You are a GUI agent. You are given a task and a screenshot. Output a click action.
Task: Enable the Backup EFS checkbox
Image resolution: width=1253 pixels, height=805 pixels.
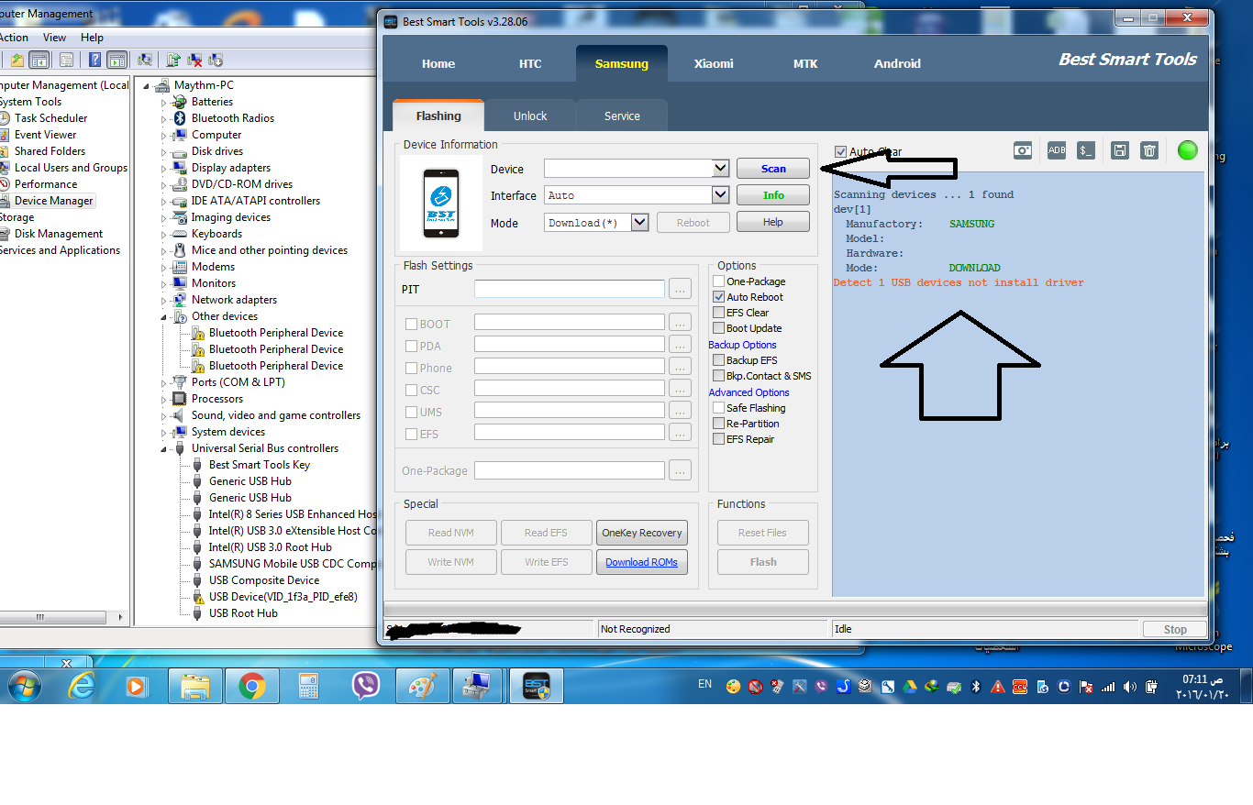(x=719, y=360)
